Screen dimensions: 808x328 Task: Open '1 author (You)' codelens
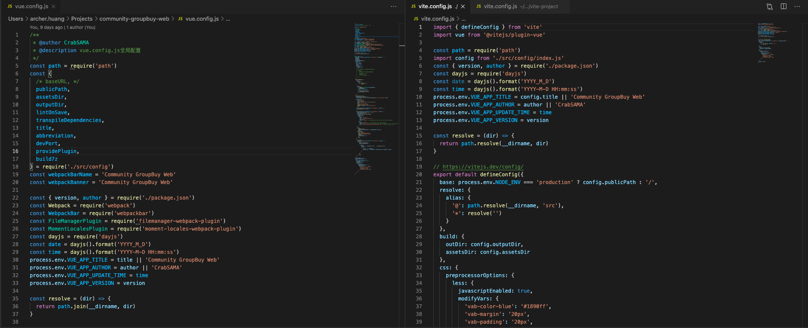(x=81, y=28)
